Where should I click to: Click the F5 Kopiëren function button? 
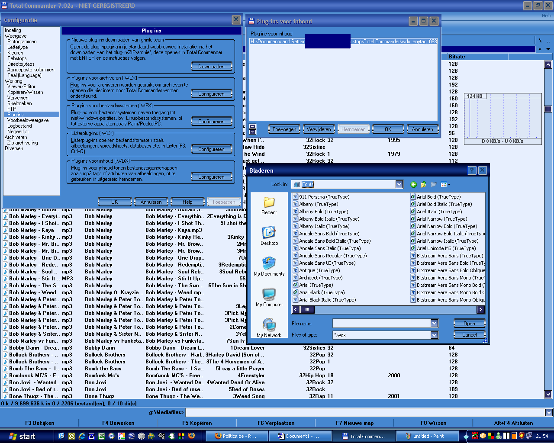coord(197,423)
